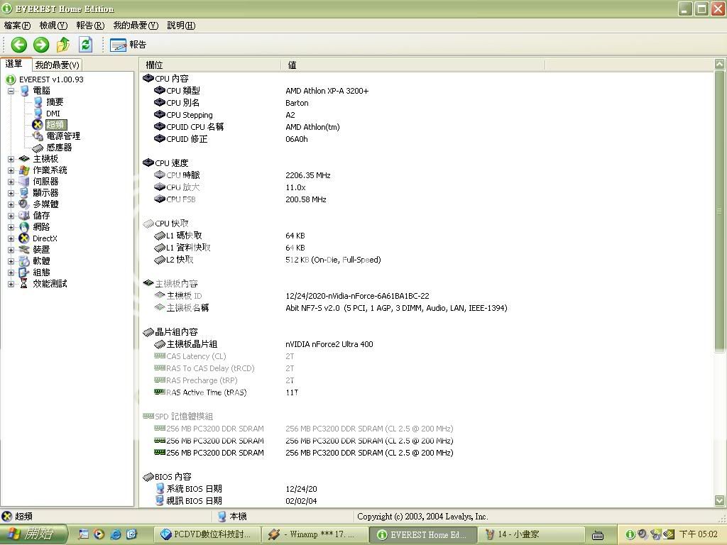Expand the 主機板 motherboard tree node
727x545 pixels.
[x=11, y=159]
